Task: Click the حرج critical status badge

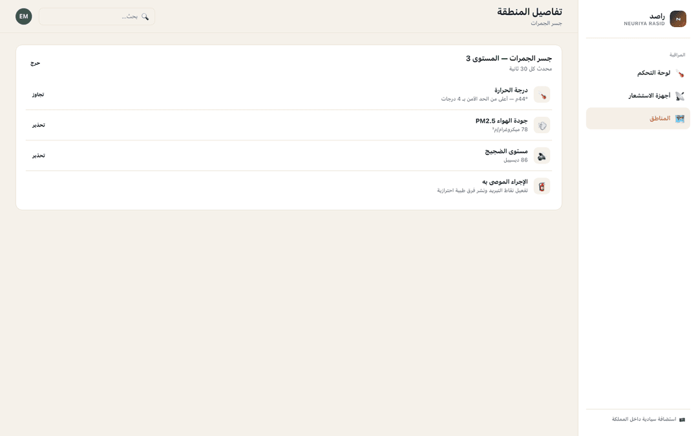Action: coord(35,63)
